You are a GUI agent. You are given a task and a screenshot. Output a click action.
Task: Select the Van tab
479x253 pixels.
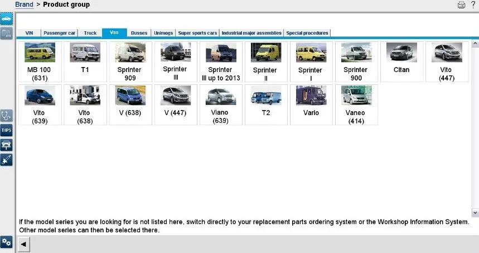(x=114, y=33)
